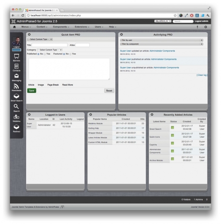Click the green Save button
The width and height of the screenshot is (221, 224).
pos(32,91)
